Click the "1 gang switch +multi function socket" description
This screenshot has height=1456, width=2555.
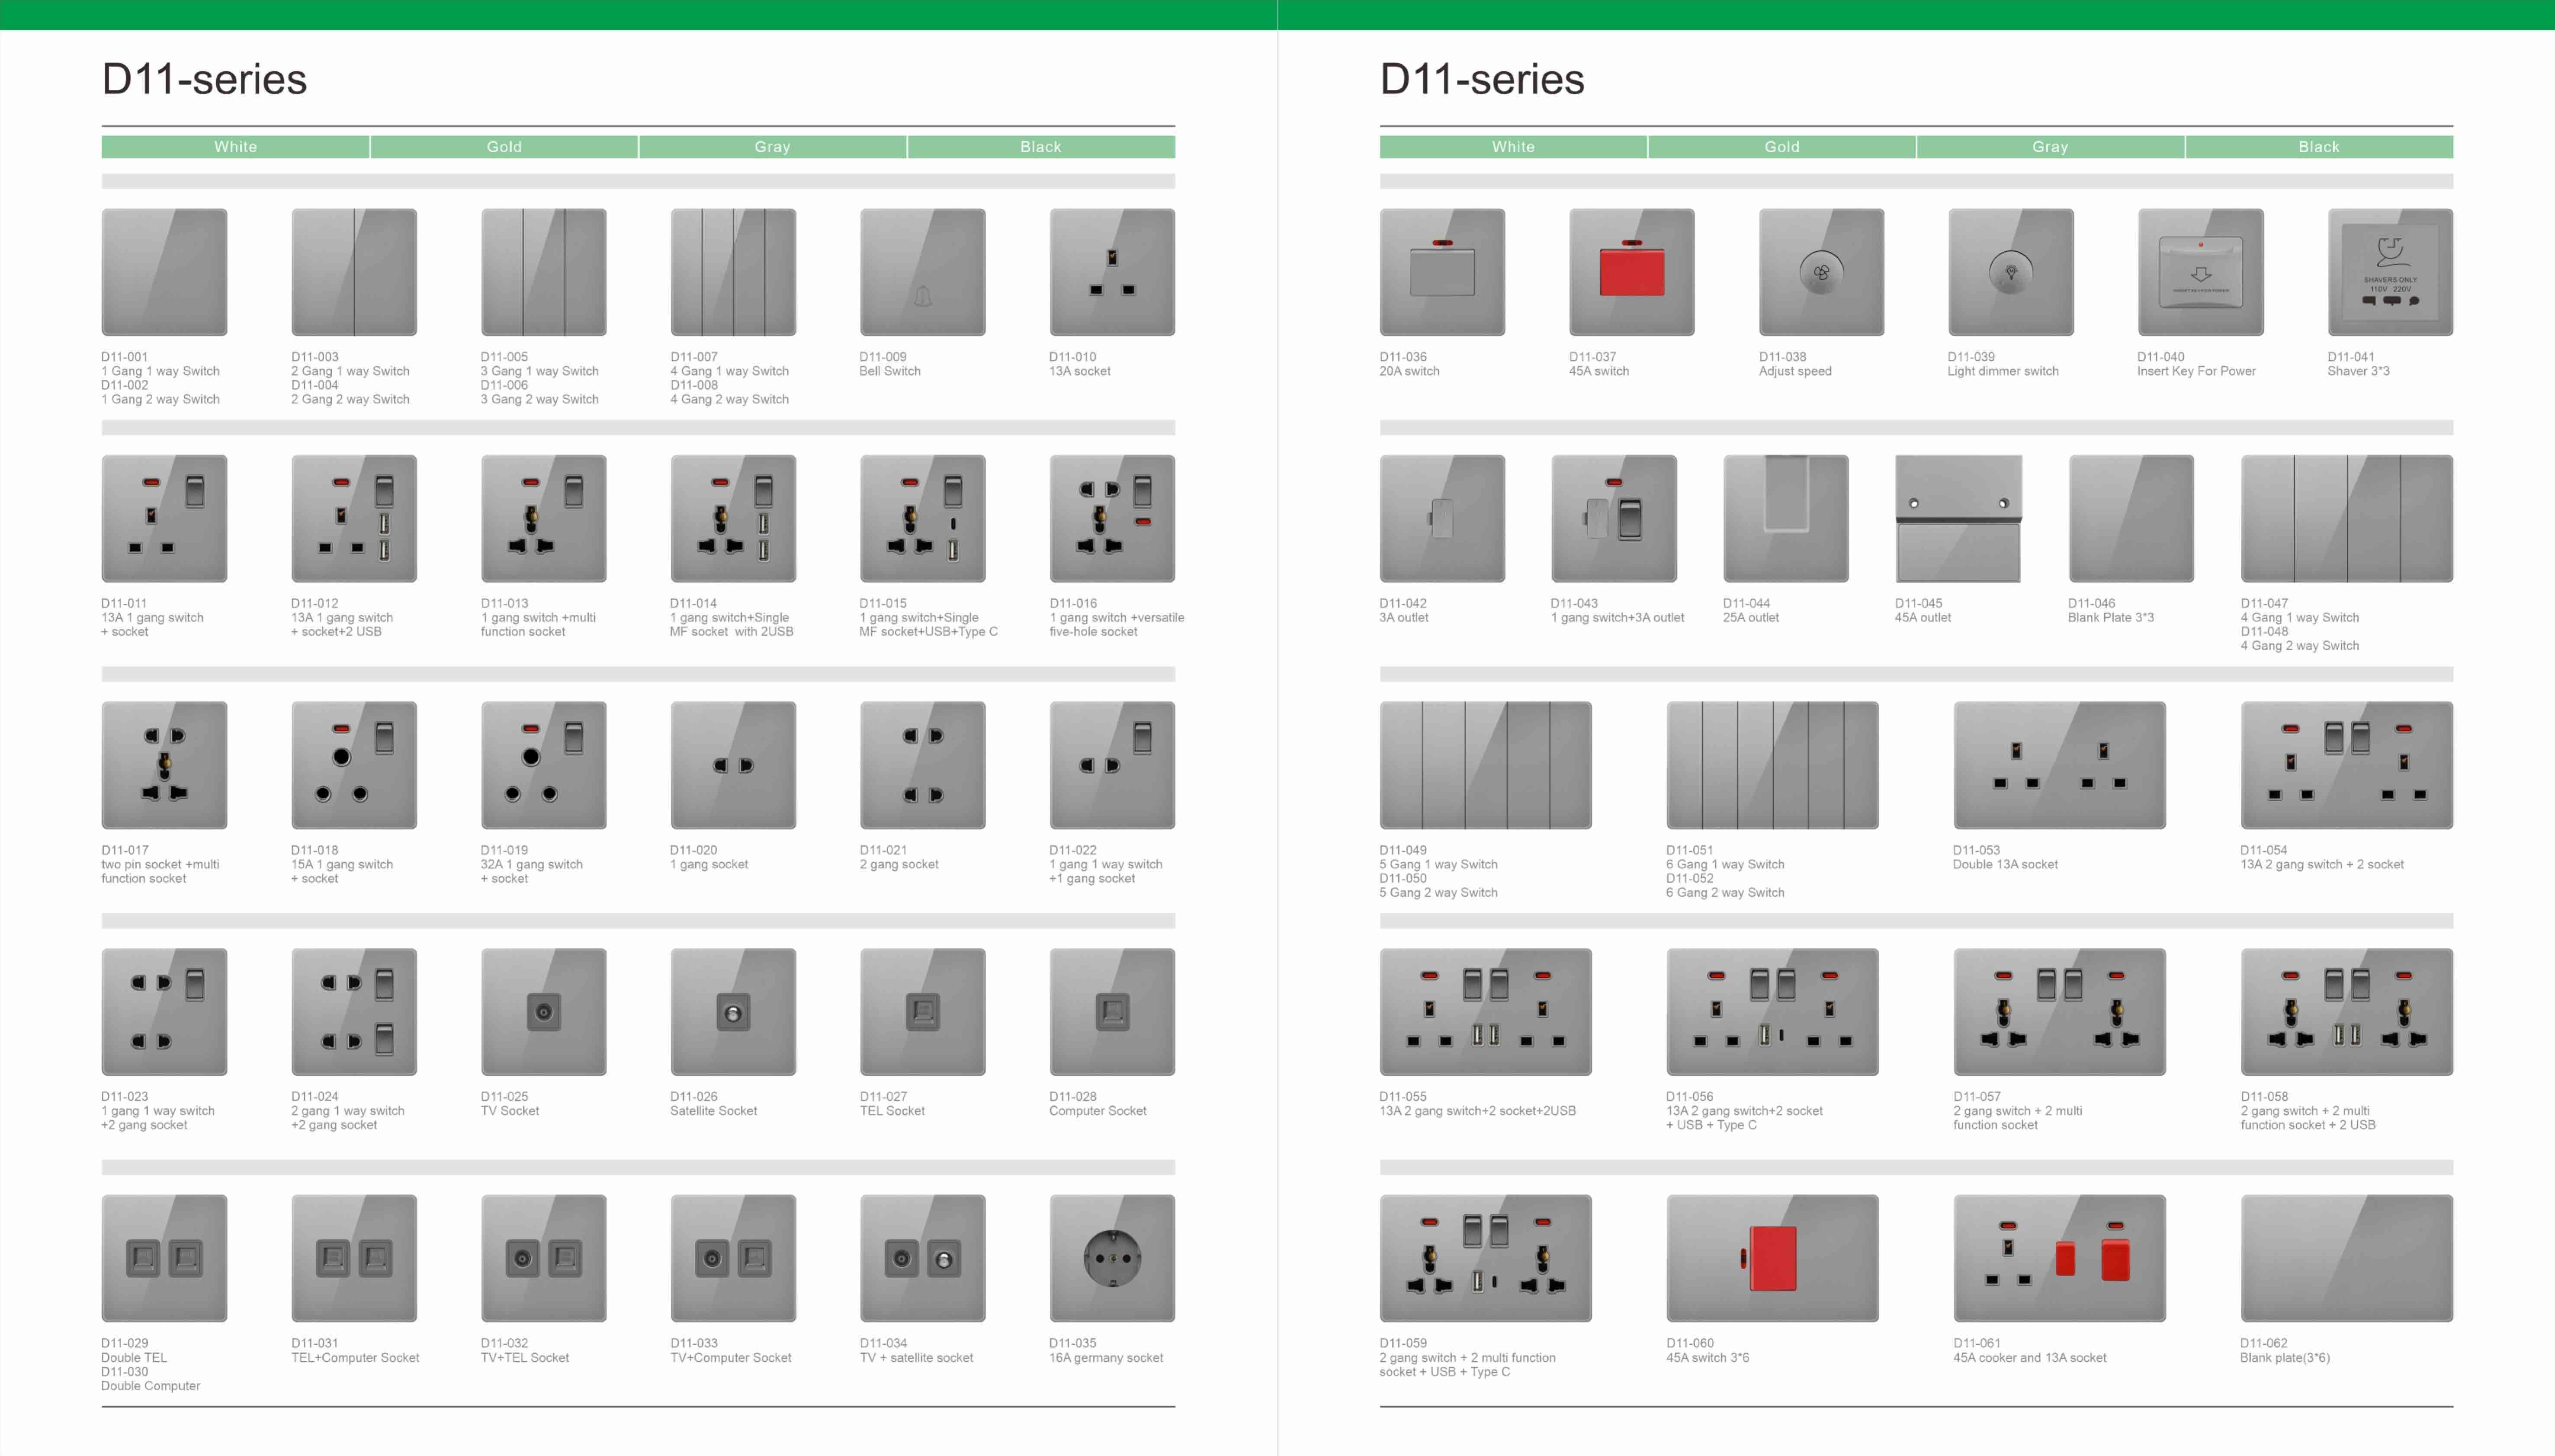pos(538,624)
